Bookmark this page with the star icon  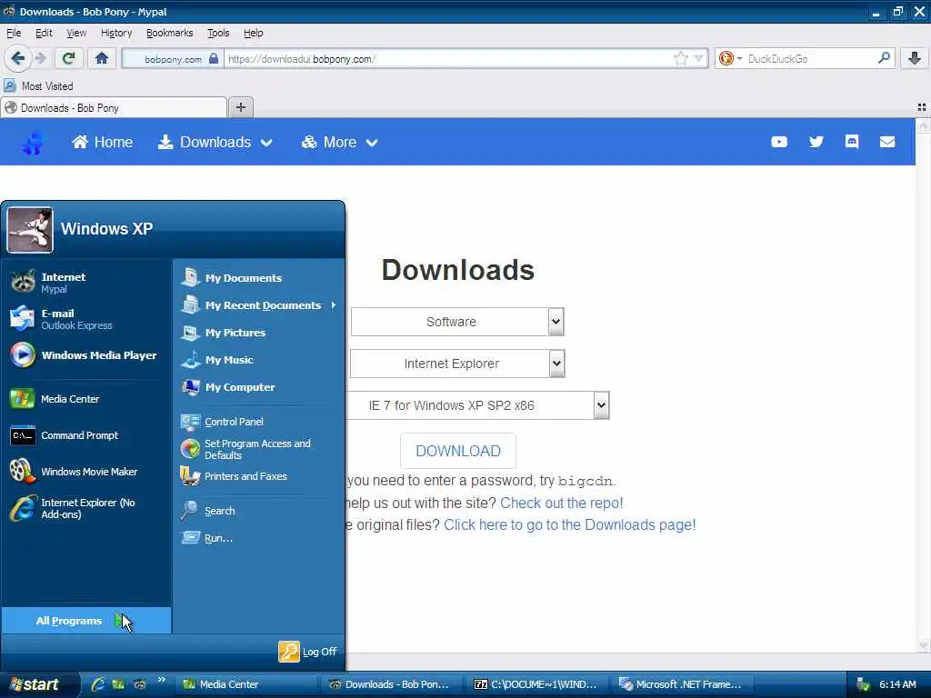coord(680,58)
